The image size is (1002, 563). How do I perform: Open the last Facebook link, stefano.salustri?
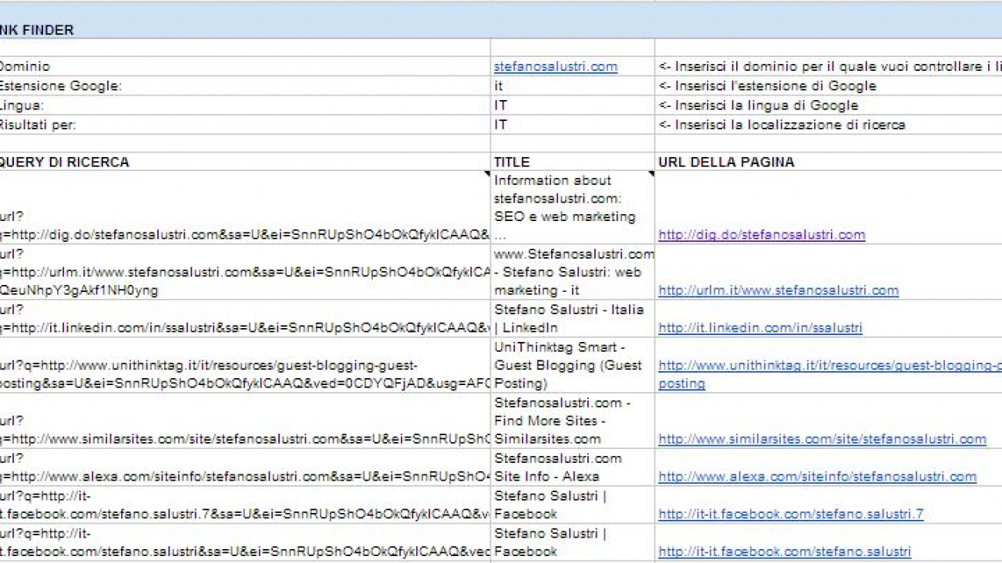(x=784, y=551)
